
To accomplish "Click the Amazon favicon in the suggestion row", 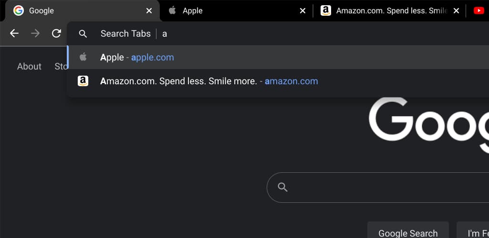I will point(83,81).
